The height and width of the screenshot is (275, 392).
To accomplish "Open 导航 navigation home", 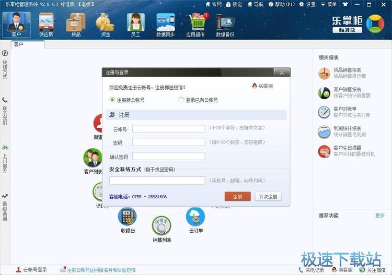I will (x=256, y=4).
